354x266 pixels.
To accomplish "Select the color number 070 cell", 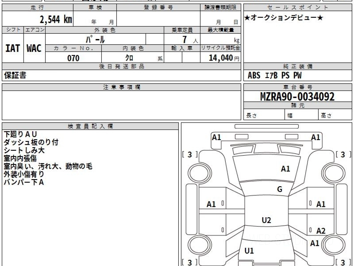I will click(73, 58).
